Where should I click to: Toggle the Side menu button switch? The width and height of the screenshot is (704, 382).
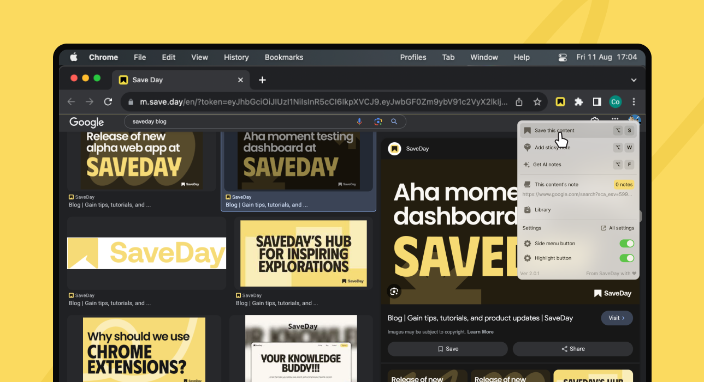(x=627, y=244)
